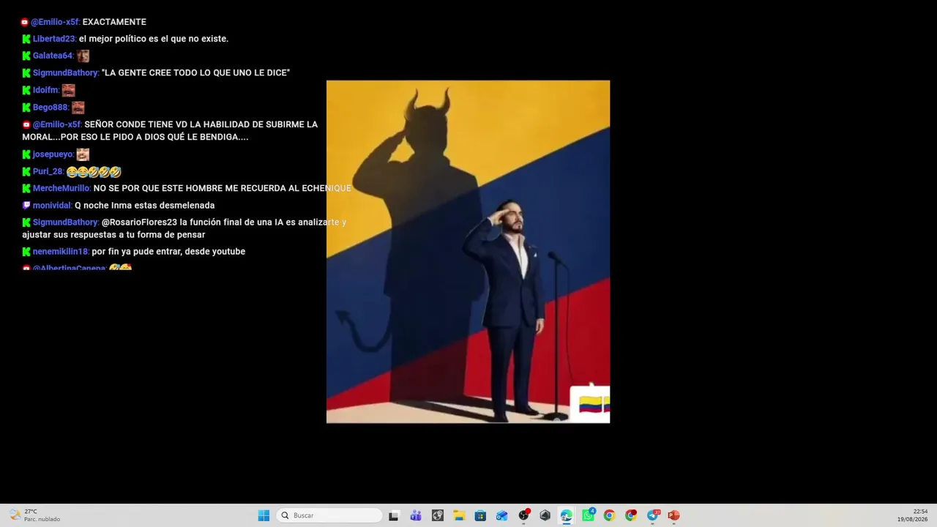The width and height of the screenshot is (937, 527).
Task: Open the Windows Start menu
Action: [264, 515]
